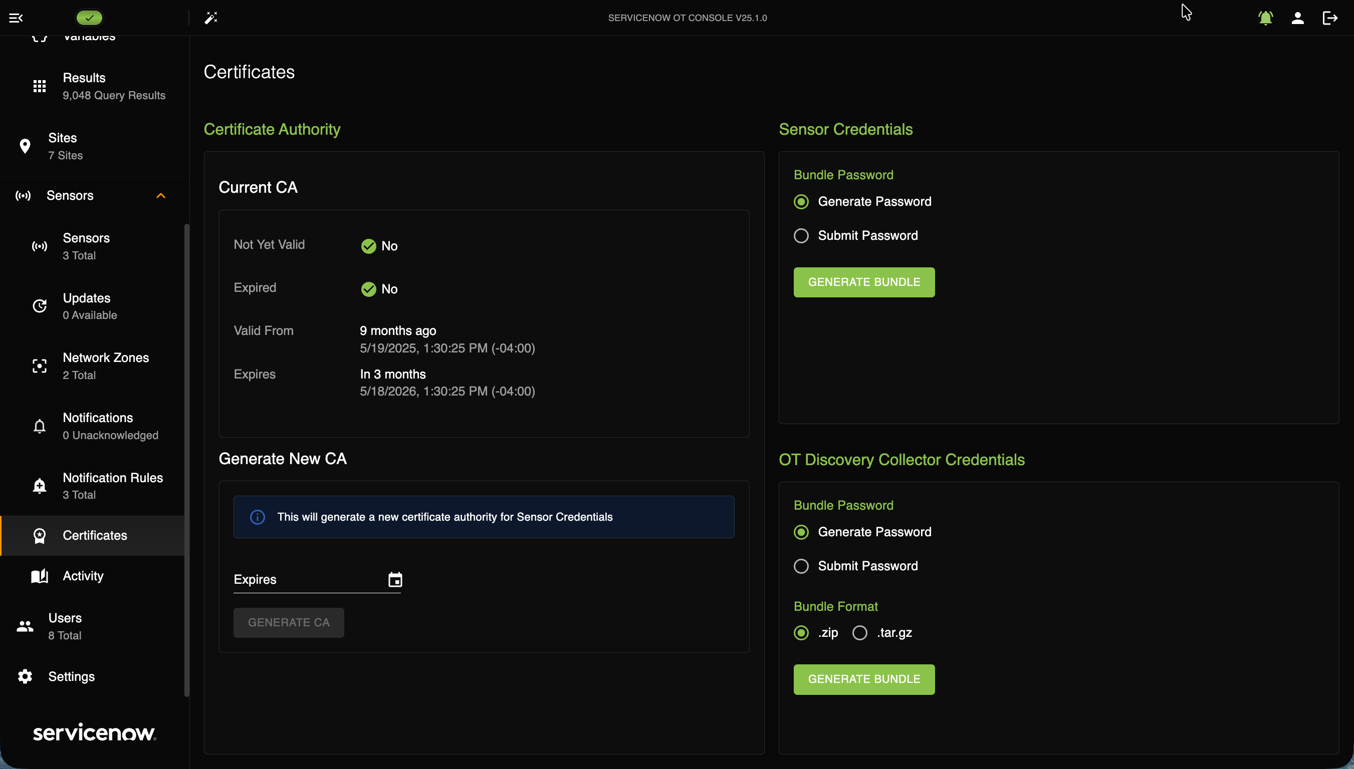
Task: Open the Expires calendar picker icon
Action: coord(395,580)
